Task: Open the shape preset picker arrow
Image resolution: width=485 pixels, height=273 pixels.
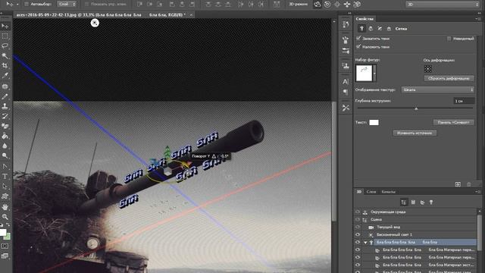Action: 374,74
